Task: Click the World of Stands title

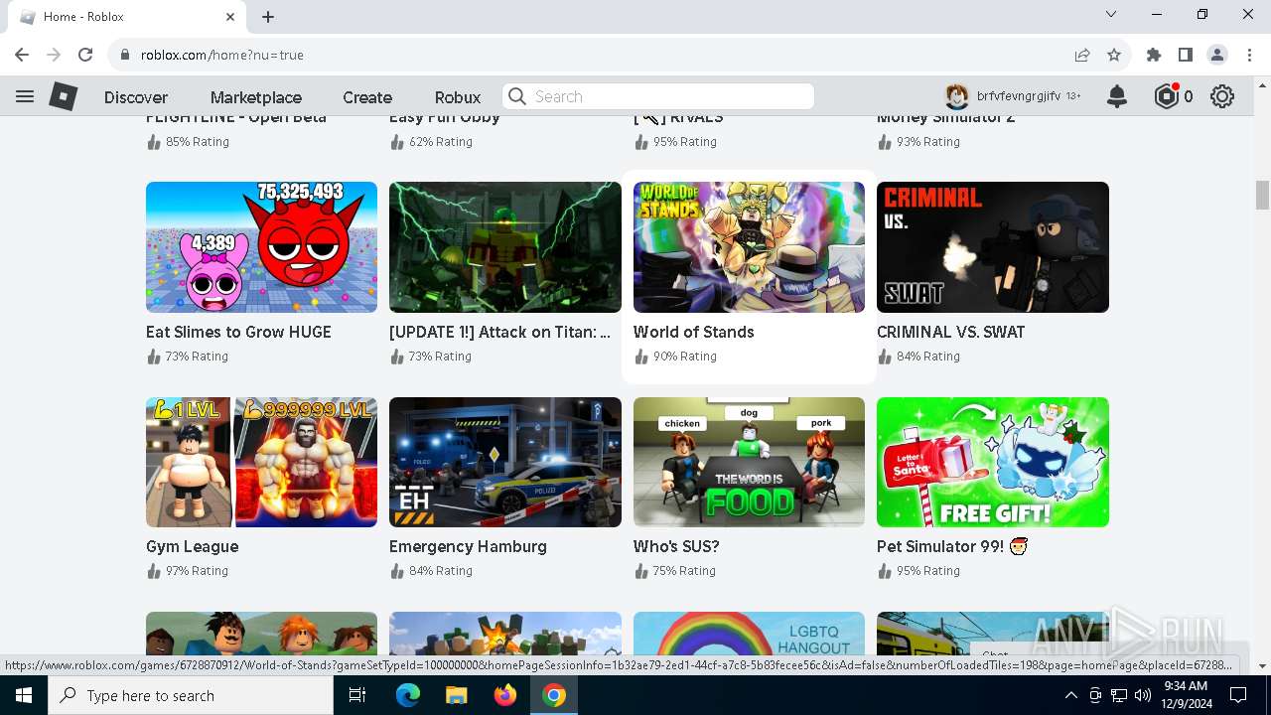Action: 694,332
